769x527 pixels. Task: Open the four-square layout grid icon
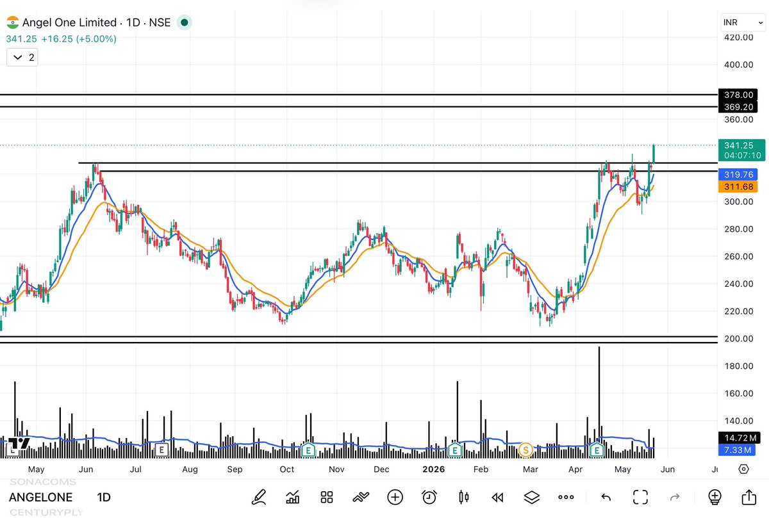327,497
